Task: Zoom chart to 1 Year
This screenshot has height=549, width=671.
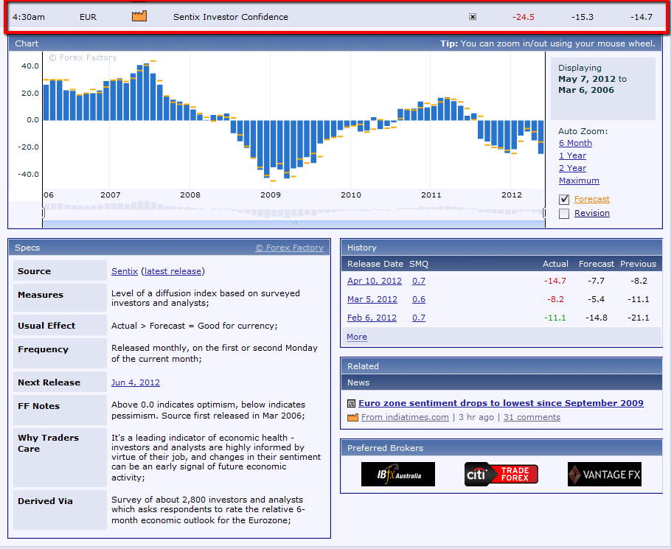Action: [572, 155]
